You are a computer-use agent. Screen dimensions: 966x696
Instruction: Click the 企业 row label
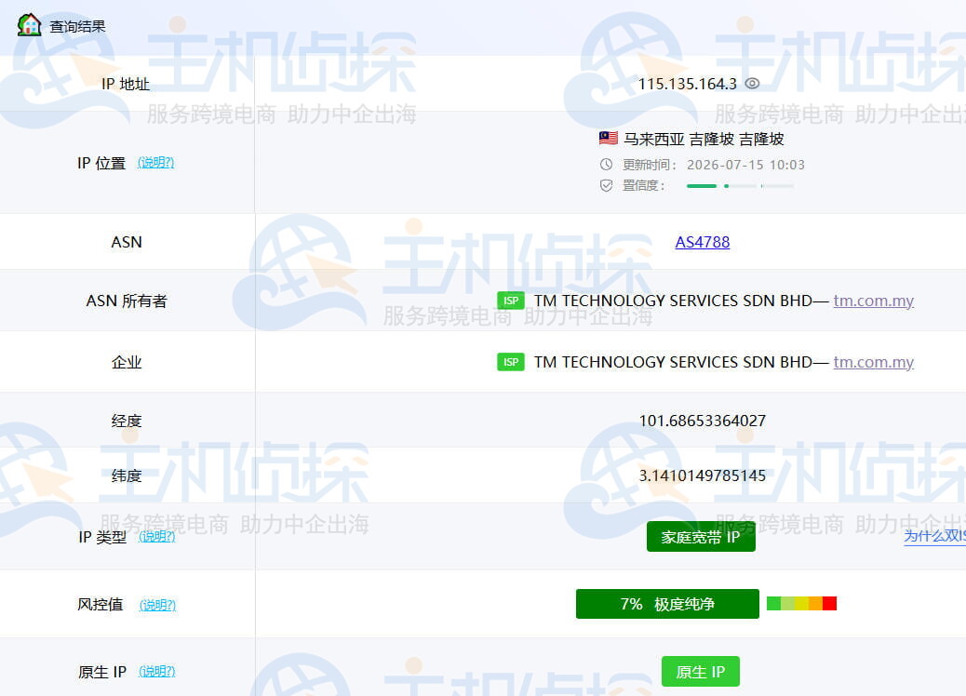tap(127, 362)
